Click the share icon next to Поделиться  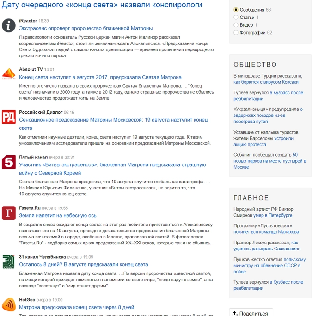[x=235, y=313]
